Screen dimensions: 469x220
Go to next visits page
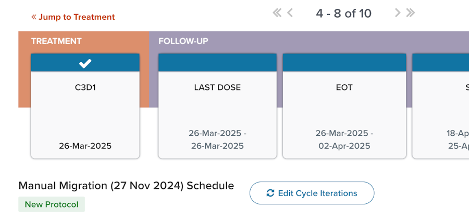click(397, 13)
